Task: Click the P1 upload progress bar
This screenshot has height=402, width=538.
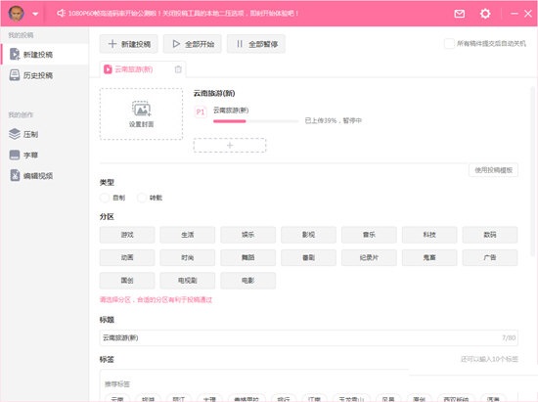Action: [256, 121]
